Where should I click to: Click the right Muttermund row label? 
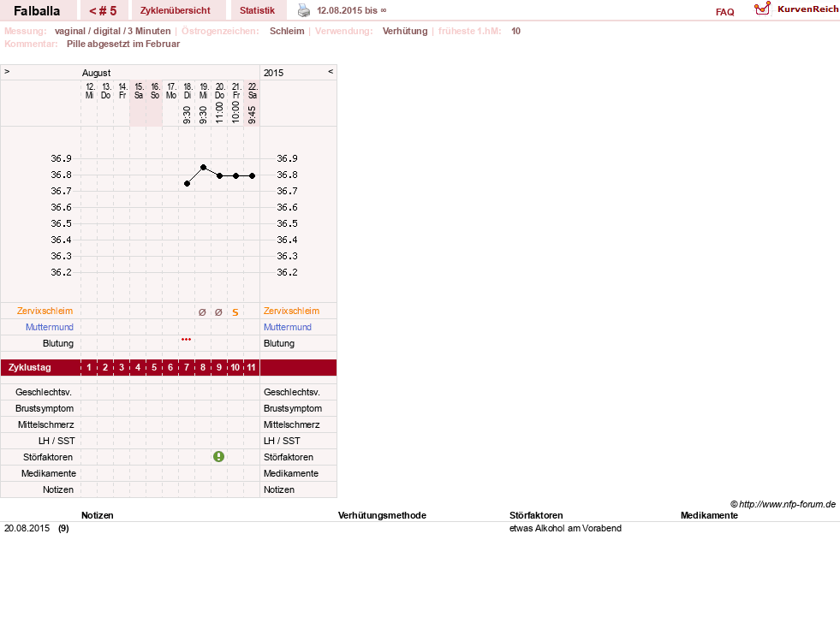pyautogui.click(x=287, y=327)
